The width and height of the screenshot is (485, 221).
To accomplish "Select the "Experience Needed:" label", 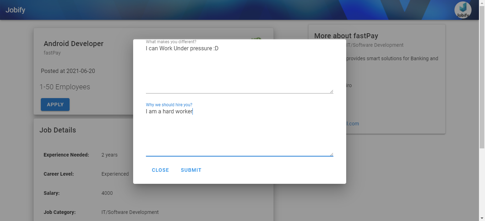I will (x=66, y=155).
